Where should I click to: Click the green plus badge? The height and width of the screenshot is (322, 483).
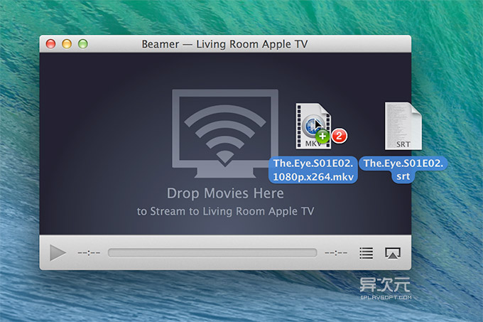[x=324, y=137]
